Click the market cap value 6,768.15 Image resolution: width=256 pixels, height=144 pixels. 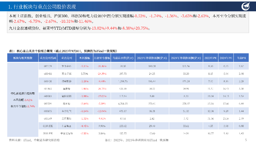123,103
